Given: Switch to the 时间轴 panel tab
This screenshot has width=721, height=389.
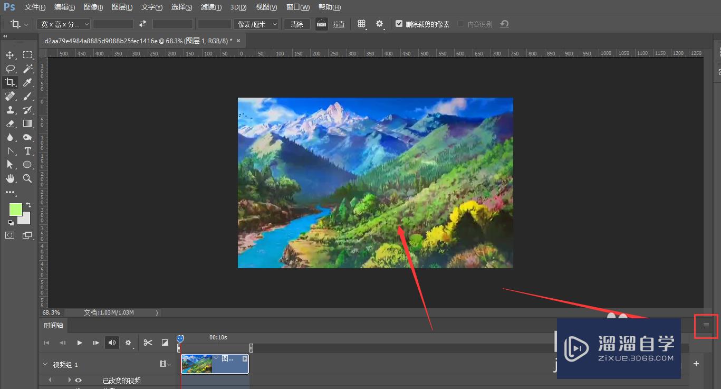Looking at the screenshot, I should [x=53, y=326].
